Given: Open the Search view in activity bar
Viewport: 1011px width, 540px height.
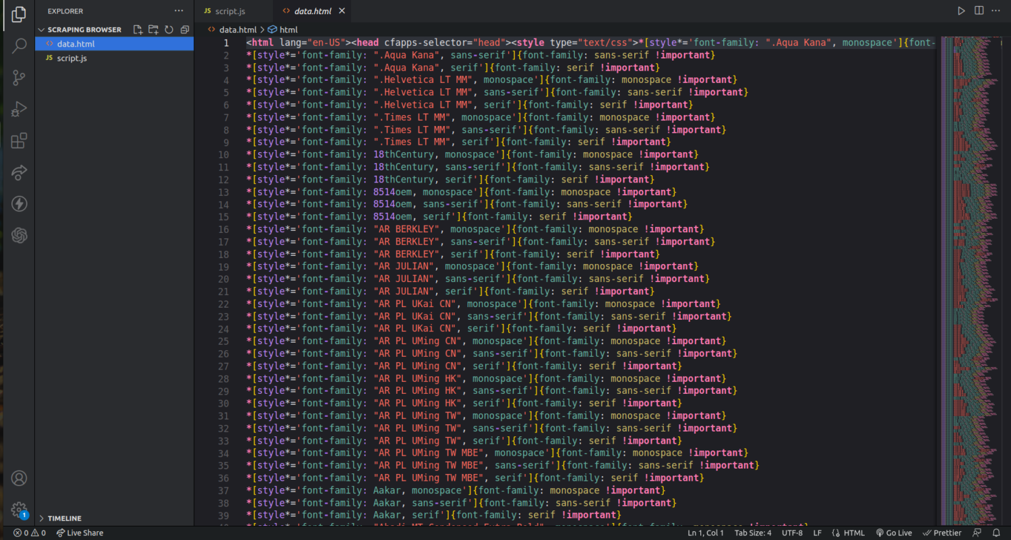Looking at the screenshot, I should tap(19, 46).
